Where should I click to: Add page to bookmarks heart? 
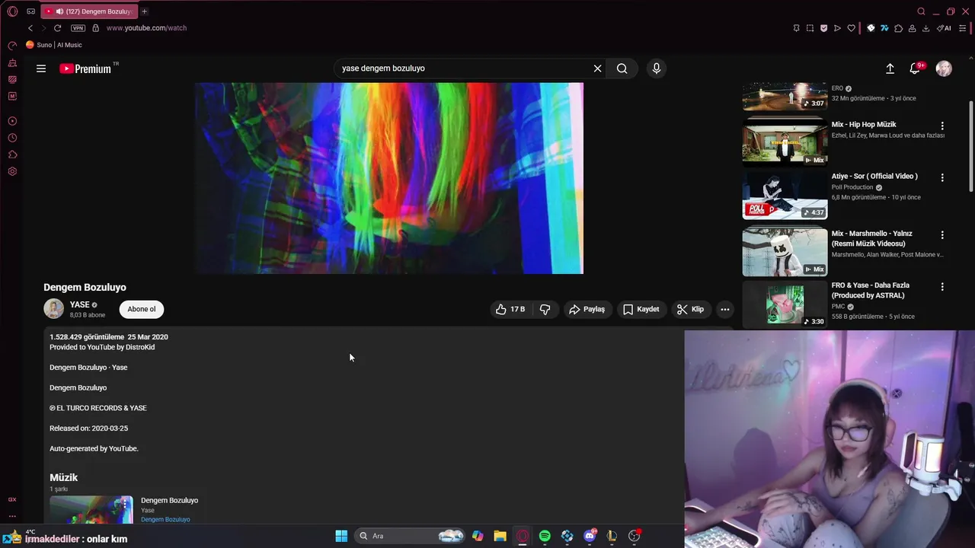coord(851,28)
